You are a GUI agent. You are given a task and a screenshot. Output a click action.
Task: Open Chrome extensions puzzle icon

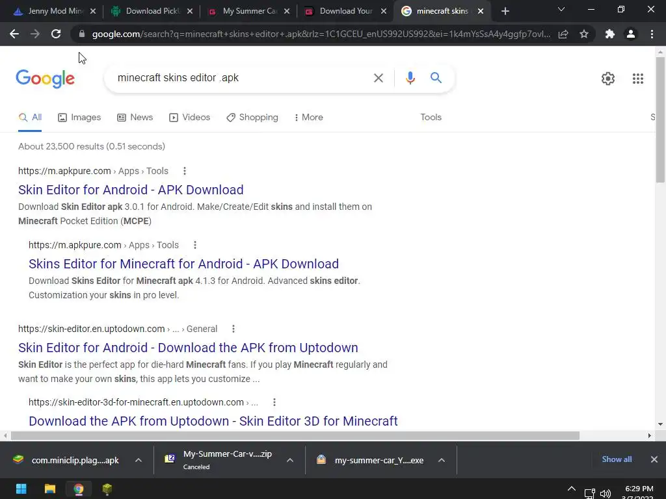coord(610,34)
